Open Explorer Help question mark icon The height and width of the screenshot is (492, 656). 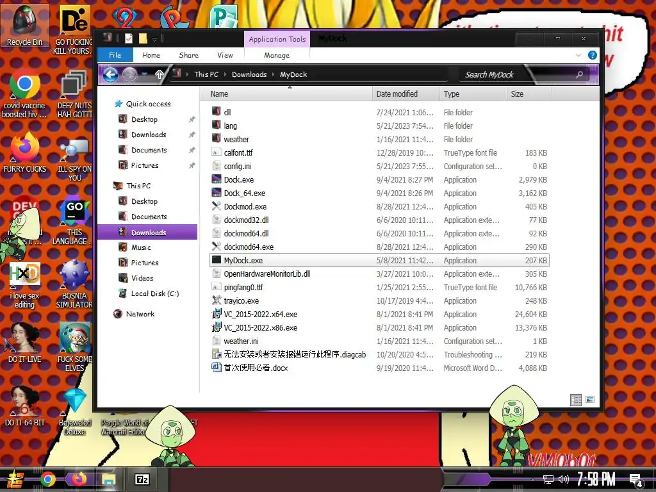[592, 55]
